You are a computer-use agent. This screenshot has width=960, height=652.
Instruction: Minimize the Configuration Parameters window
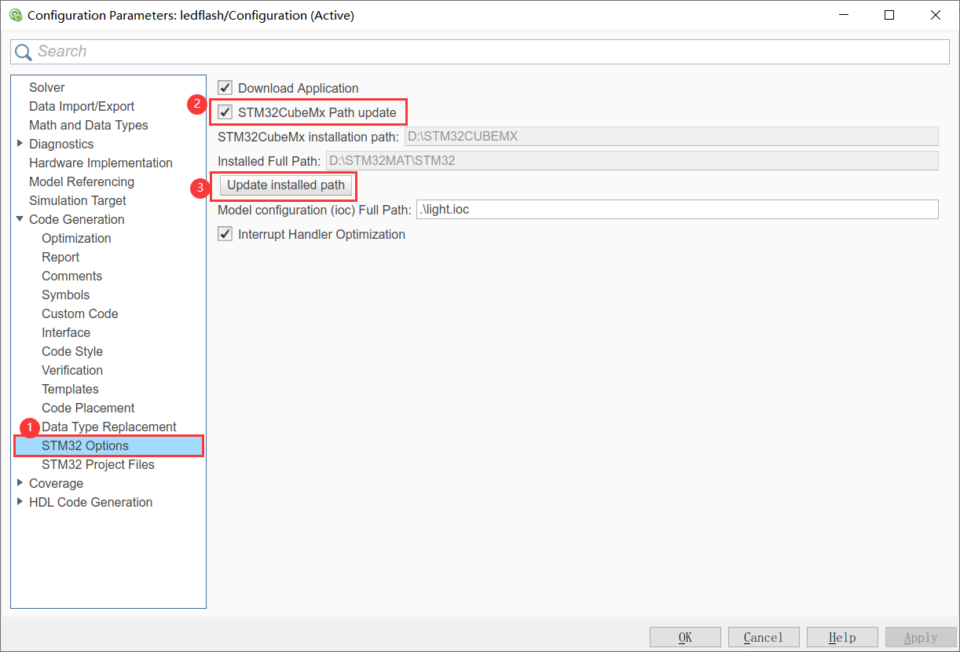click(x=843, y=15)
